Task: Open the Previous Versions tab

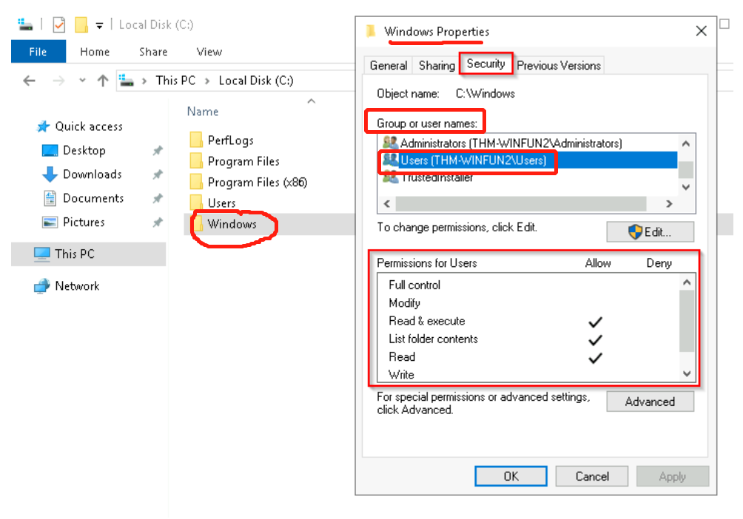Action: click(559, 65)
